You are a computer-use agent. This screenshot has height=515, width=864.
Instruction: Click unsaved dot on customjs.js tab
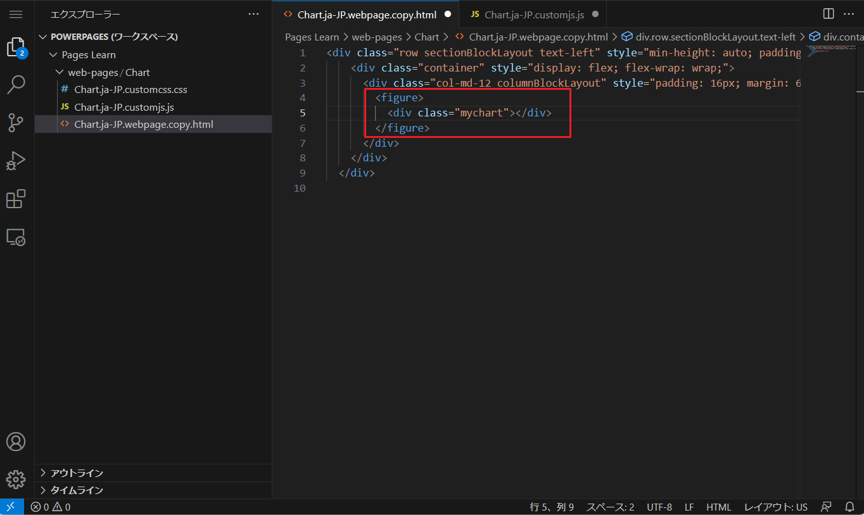click(595, 14)
